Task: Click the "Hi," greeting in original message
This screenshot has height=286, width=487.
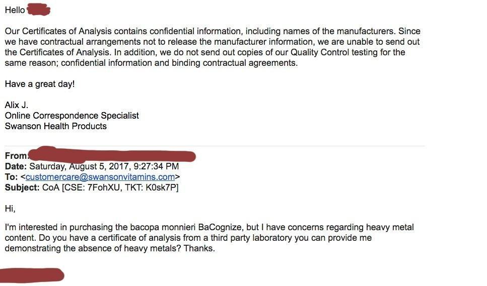Action: pyautogui.click(x=10, y=208)
